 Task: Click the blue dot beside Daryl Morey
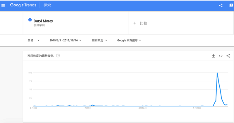pyautogui.click(x=30, y=20)
